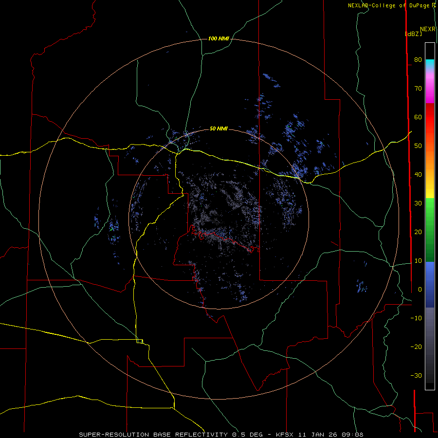This screenshot has height=438, width=438.
Task: Click the [dBZ] unit label
Action: (413, 34)
